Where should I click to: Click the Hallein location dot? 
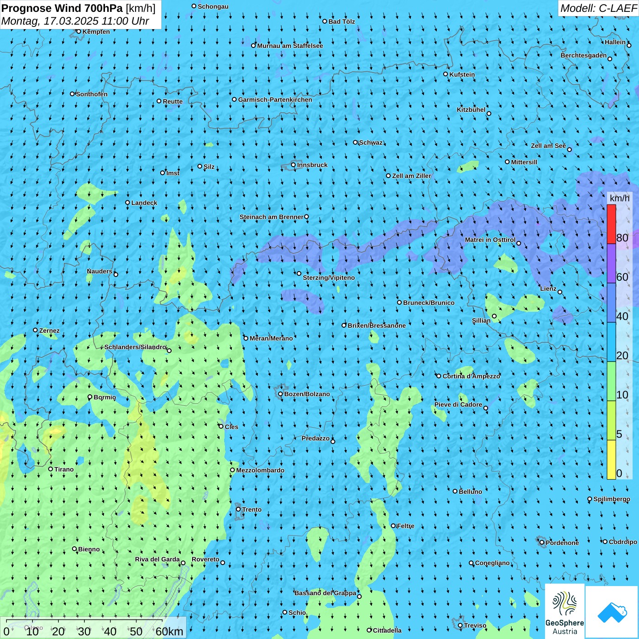coord(629,45)
